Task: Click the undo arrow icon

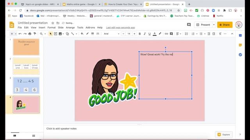Action: coord(20,34)
